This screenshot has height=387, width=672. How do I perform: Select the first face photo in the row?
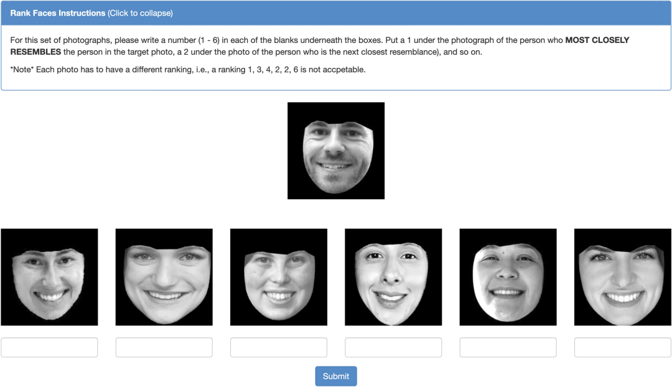(x=49, y=277)
